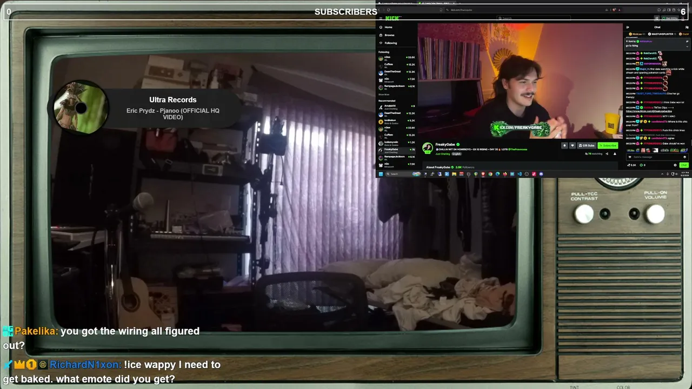The image size is (692, 389).
Task: Click the Get KICKs button
Action: coord(670,18)
